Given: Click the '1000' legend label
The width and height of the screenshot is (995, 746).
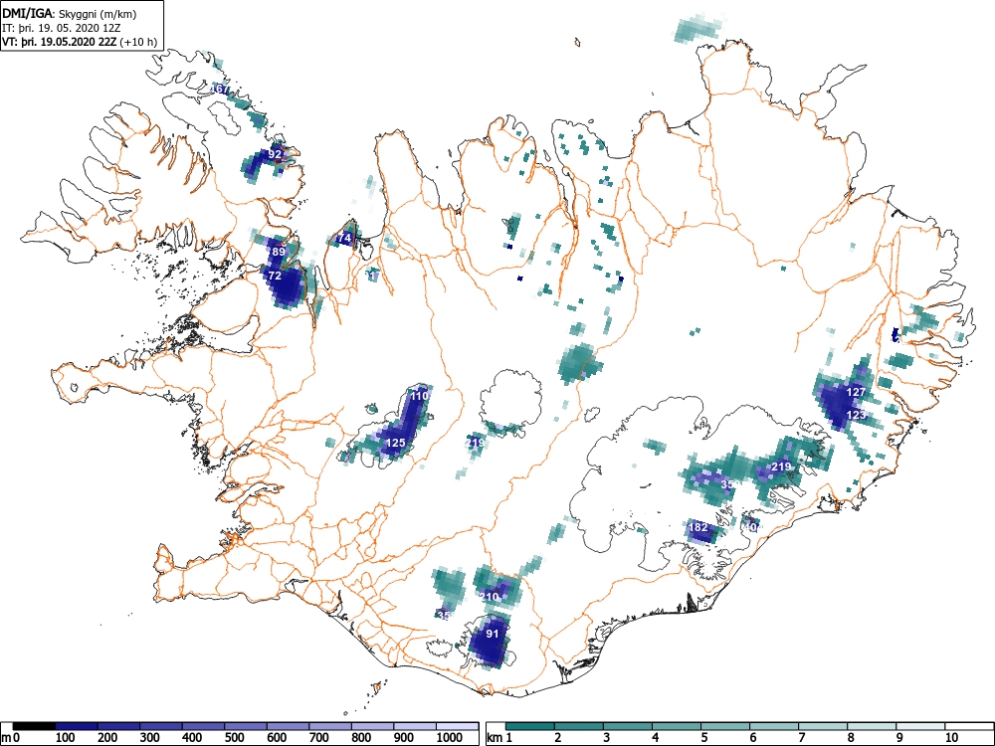Looking at the screenshot, I should click(x=450, y=737).
